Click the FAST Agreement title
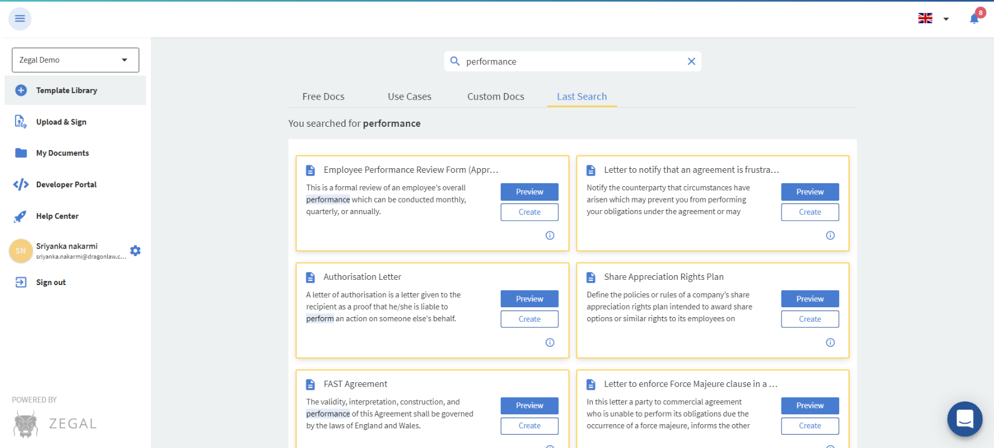 [x=355, y=384]
